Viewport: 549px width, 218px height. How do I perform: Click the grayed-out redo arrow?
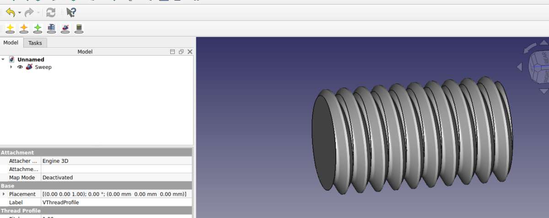(x=29, y=12)
